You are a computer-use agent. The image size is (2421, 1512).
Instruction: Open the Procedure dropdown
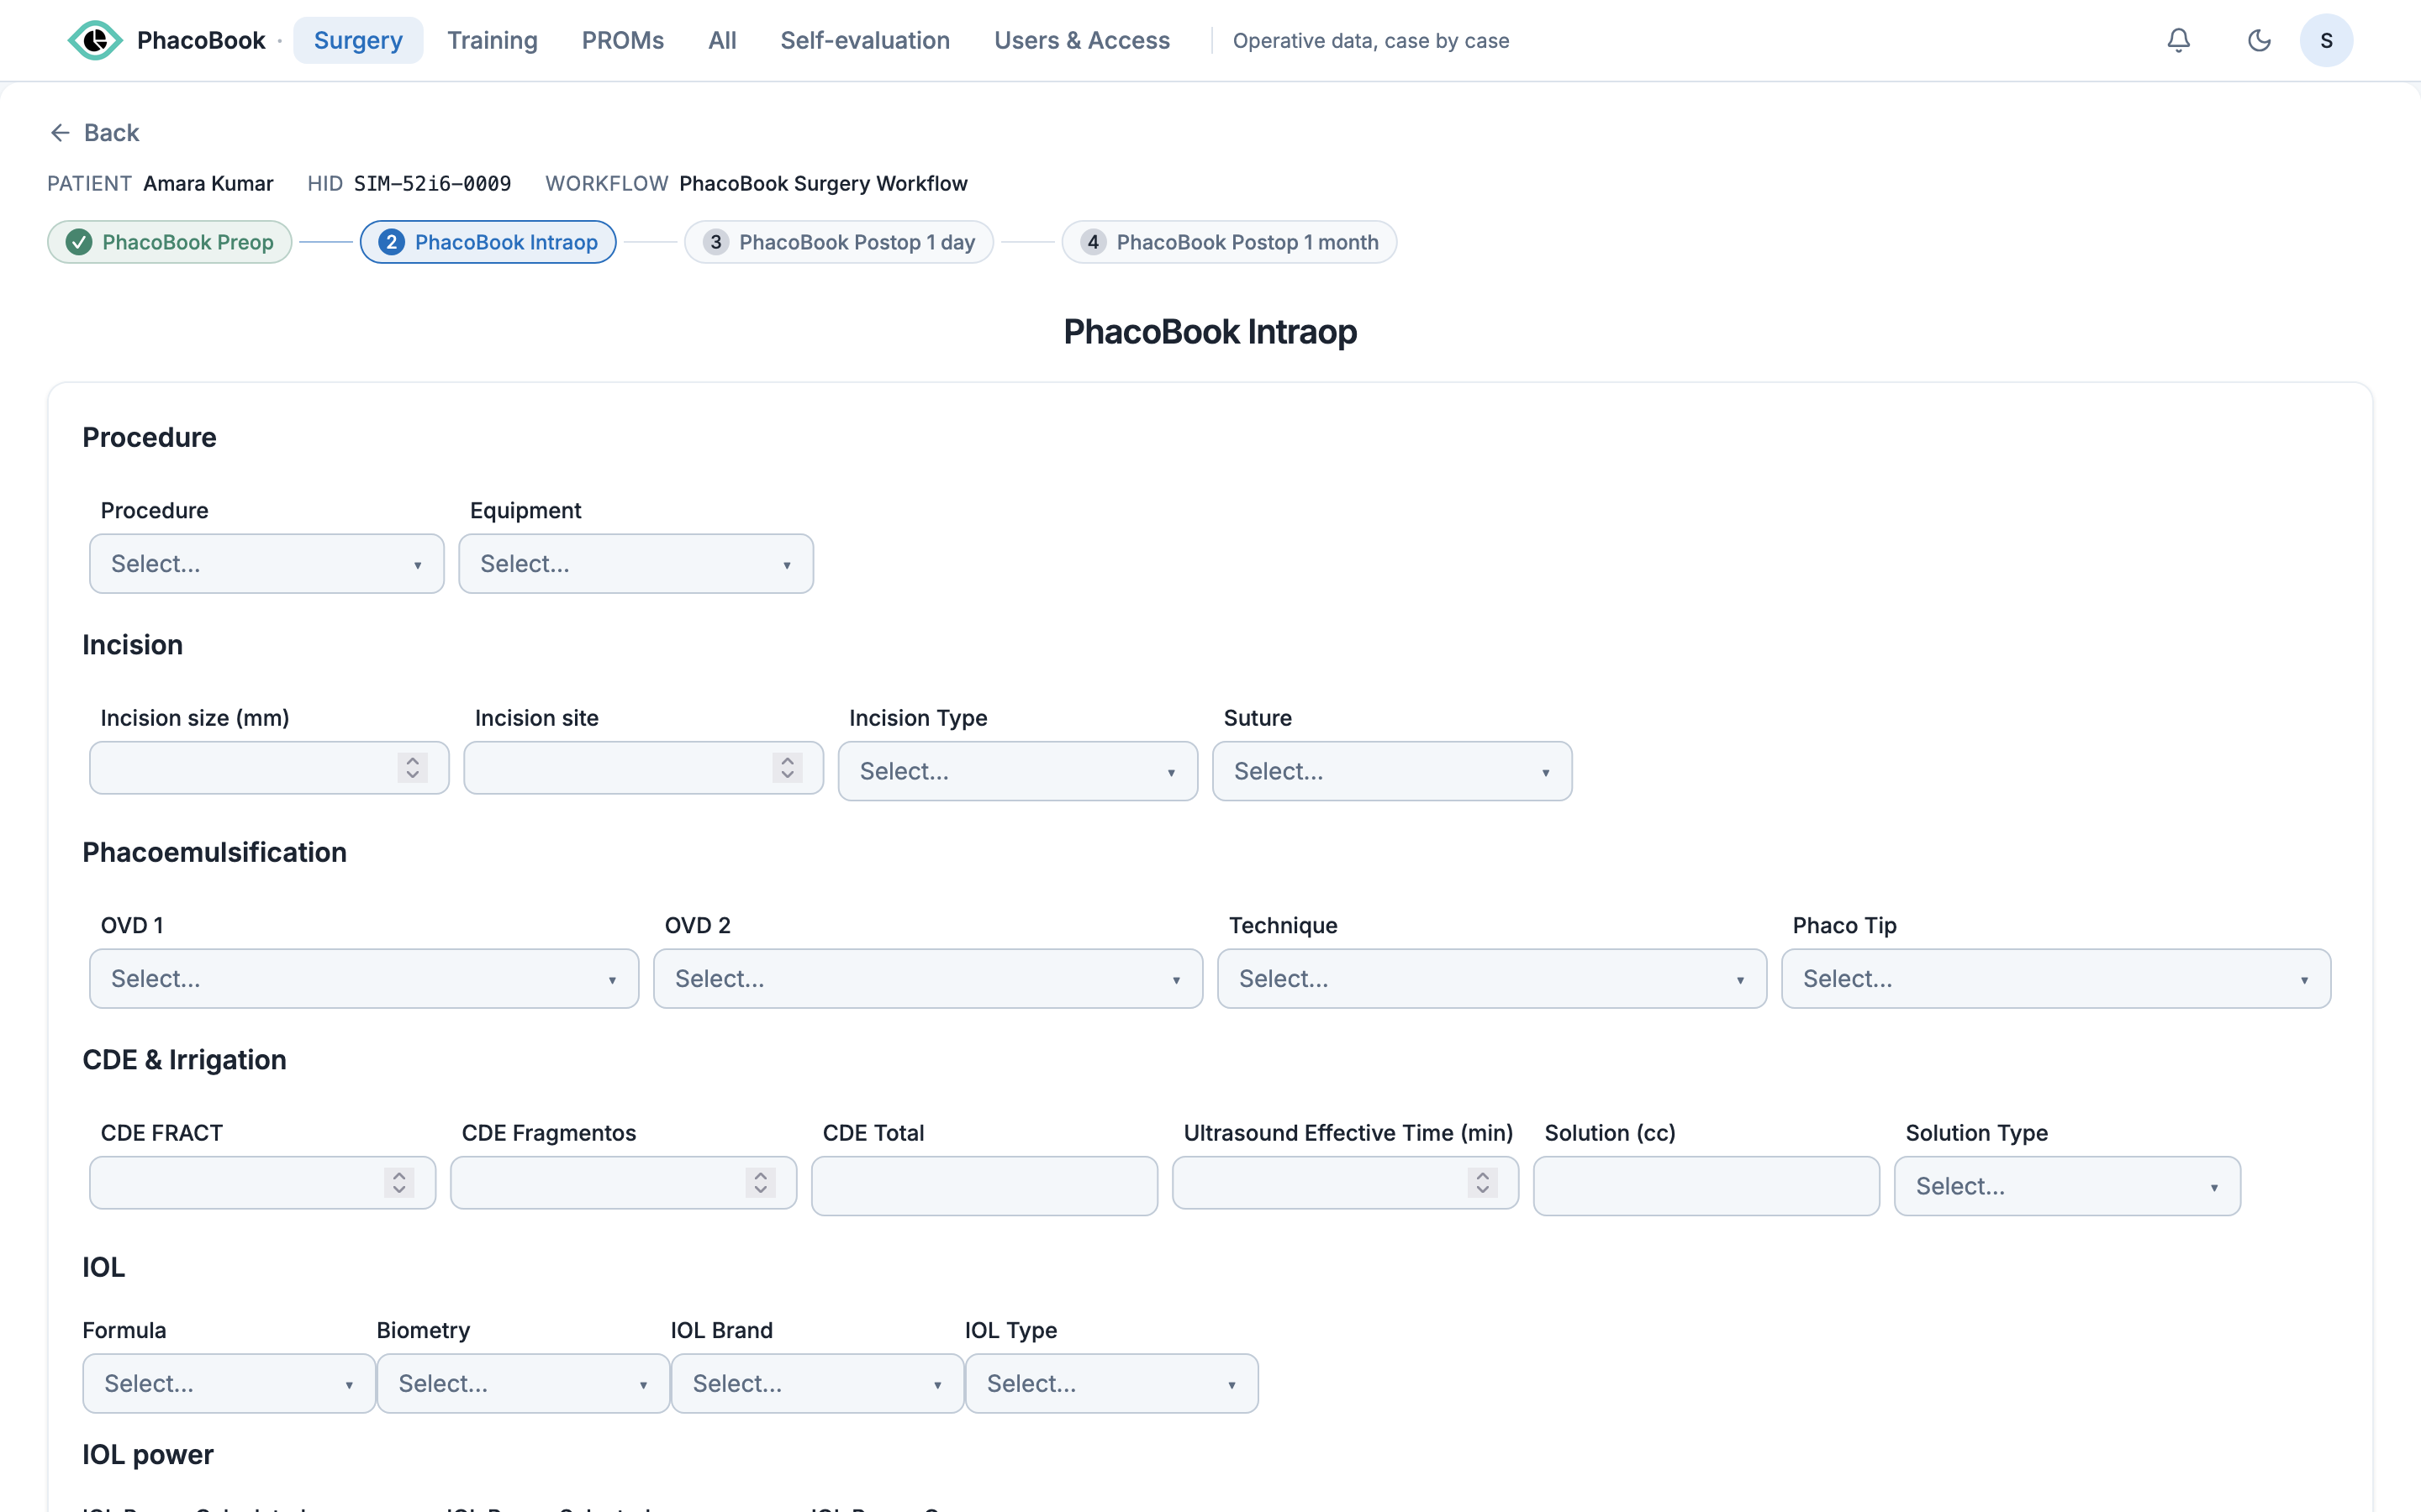click(x=267, y=564)
